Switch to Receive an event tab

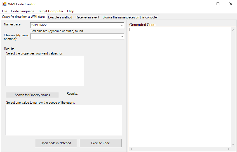[87, 17]
